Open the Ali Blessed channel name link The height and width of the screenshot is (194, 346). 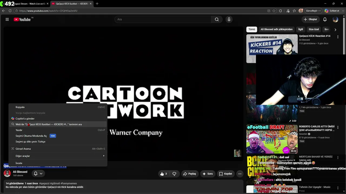(x=20, y=172)
